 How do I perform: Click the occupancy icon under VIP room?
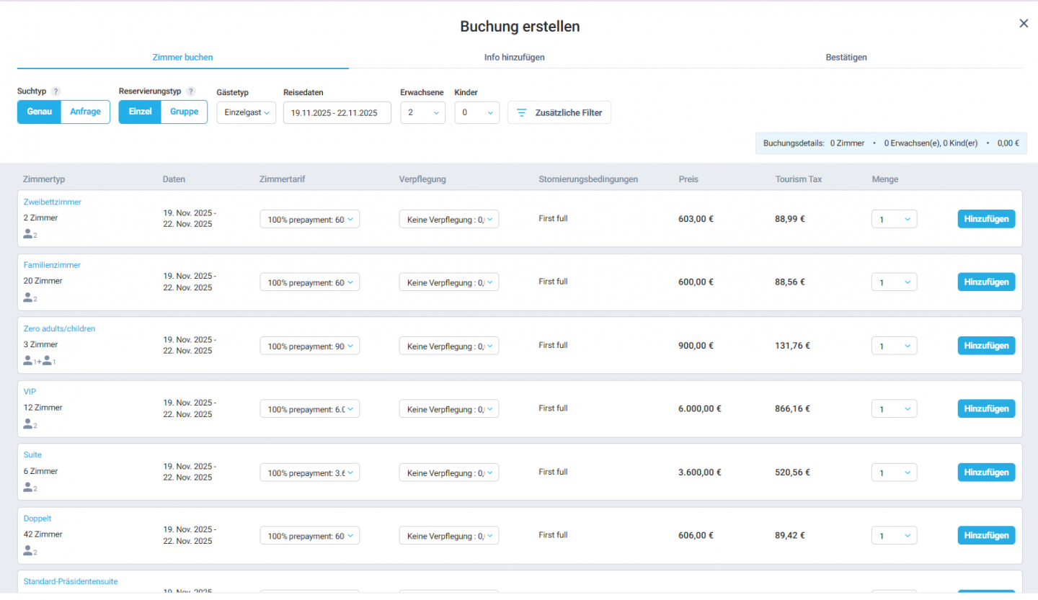(28, 424)
